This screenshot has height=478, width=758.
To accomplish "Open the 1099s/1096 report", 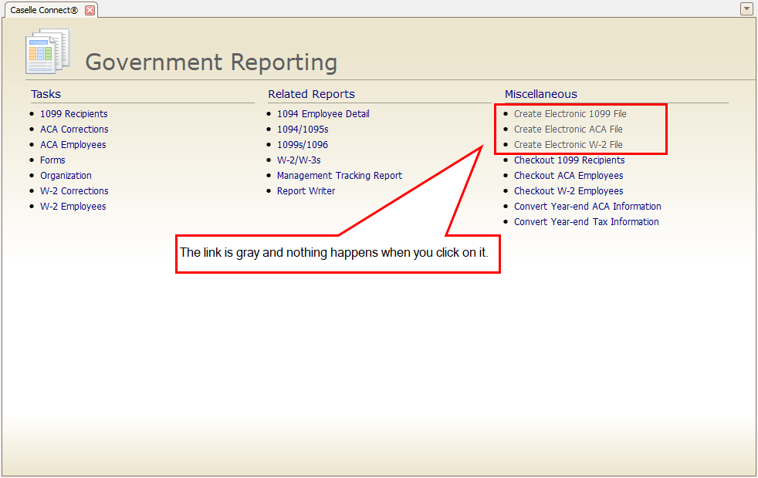I will click(303, 145).
